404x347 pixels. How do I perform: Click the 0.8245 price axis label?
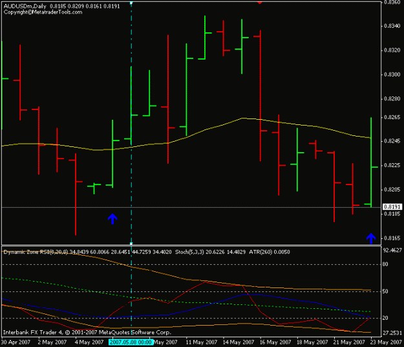tap(392, 141)
